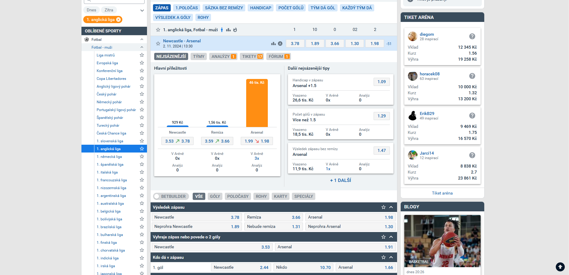The image size is (569, 275).
Task: Select the HANDICAP market tab
Action: point(261,8)
